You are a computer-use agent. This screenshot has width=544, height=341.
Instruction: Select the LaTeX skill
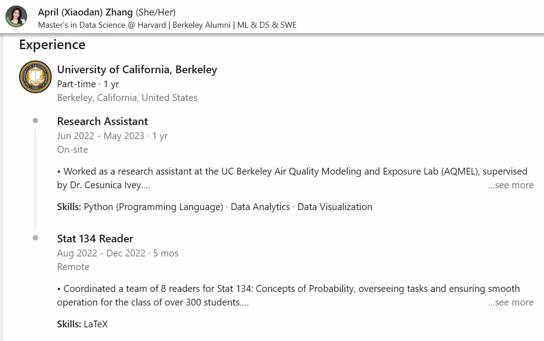96,324
